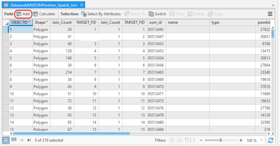The image size is (280, 146).
Task: Click Join_Count cell 148
Action: [62, 58]
